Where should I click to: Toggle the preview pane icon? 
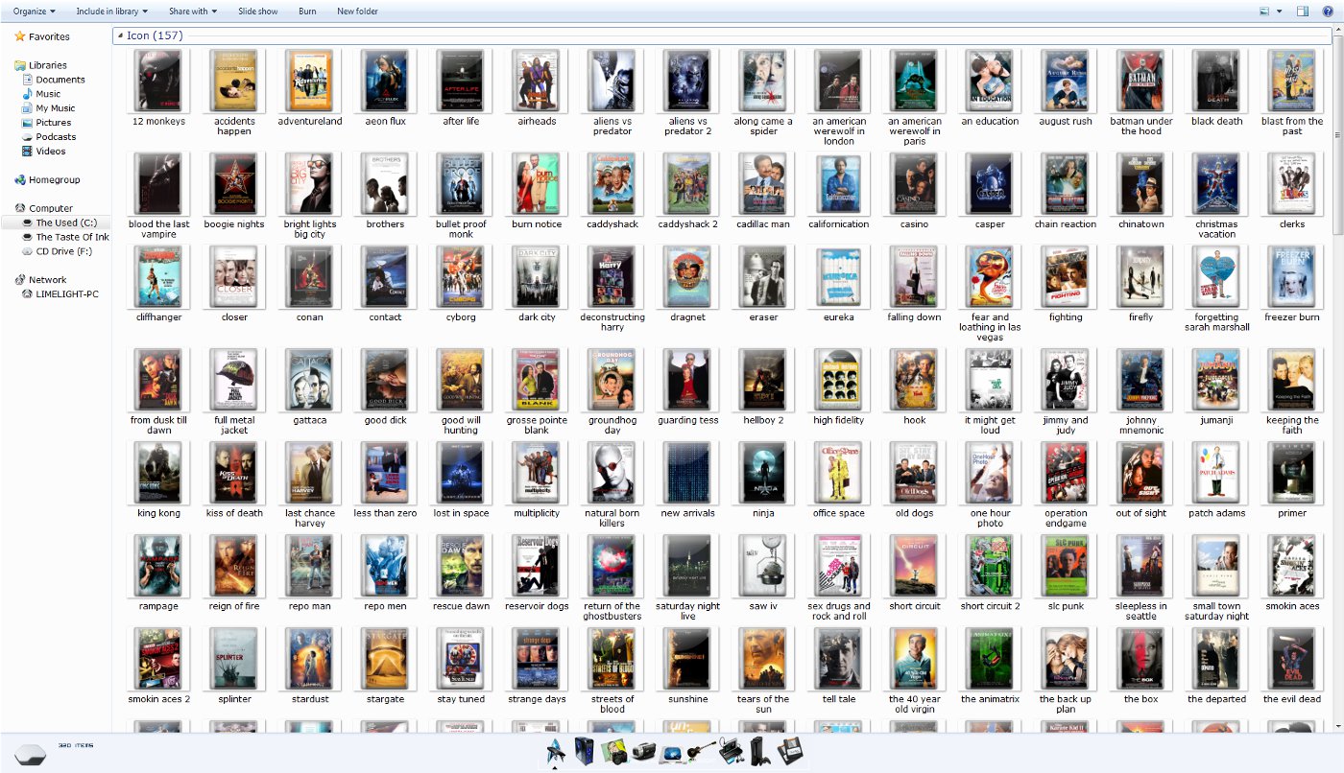1303,12
